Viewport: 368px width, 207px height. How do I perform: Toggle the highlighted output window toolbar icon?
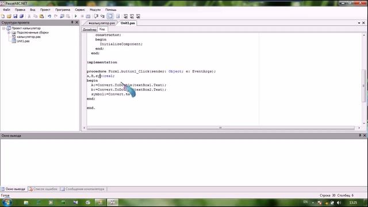(110, 16)
